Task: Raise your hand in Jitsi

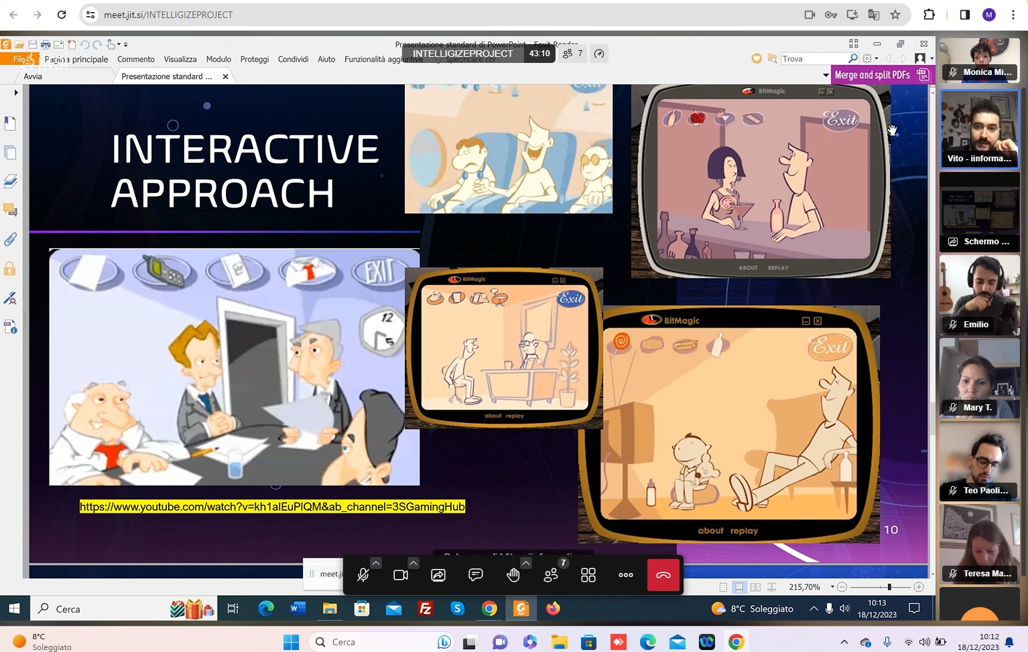Action: [513, 575]
